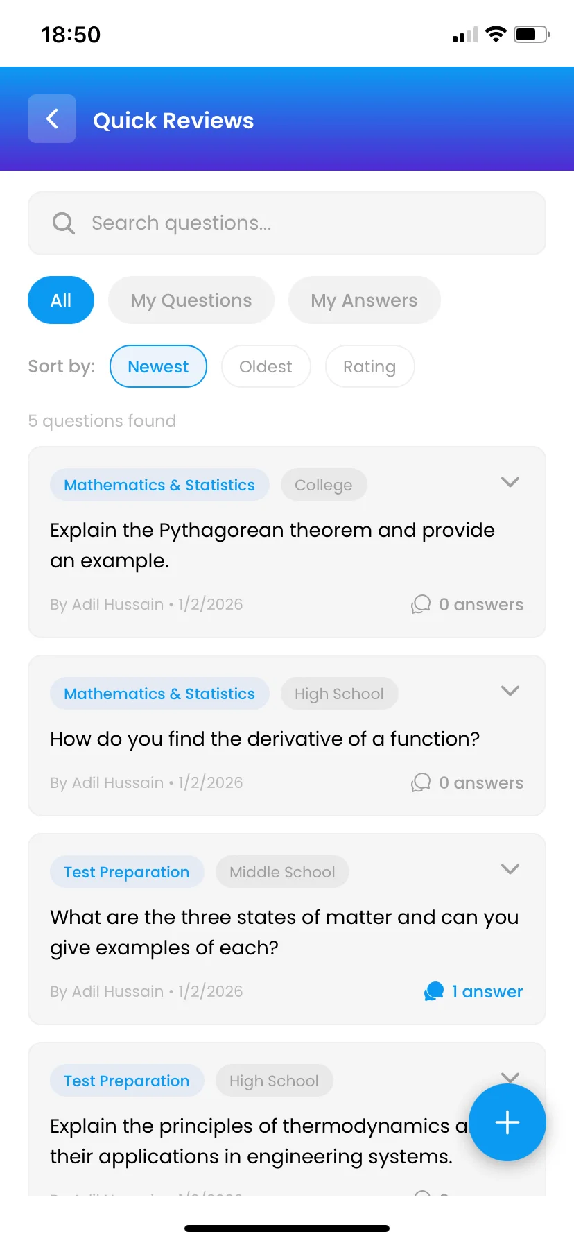Switch to My Answers tab
Screen dimensions: 574x1243
(364, 300)
